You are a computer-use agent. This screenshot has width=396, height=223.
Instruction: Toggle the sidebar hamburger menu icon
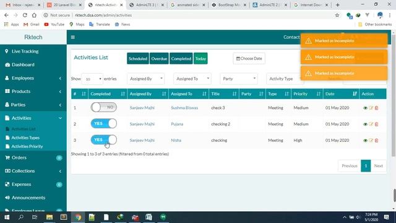(73, 37)
